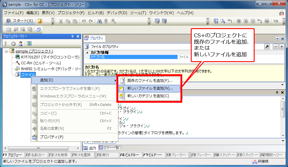This screenshot has width=288, height=167.
Task: Click the Cut scissors icon
Action: (x=61, y=21)
